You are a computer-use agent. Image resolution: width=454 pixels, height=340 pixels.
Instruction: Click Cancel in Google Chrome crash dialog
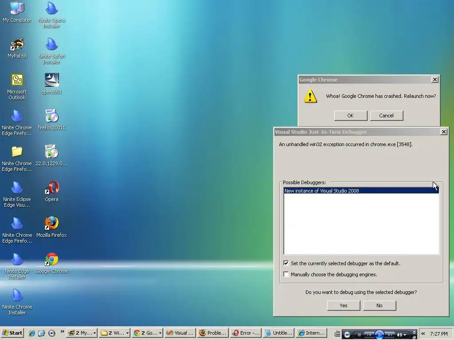[x=386, y=116]
